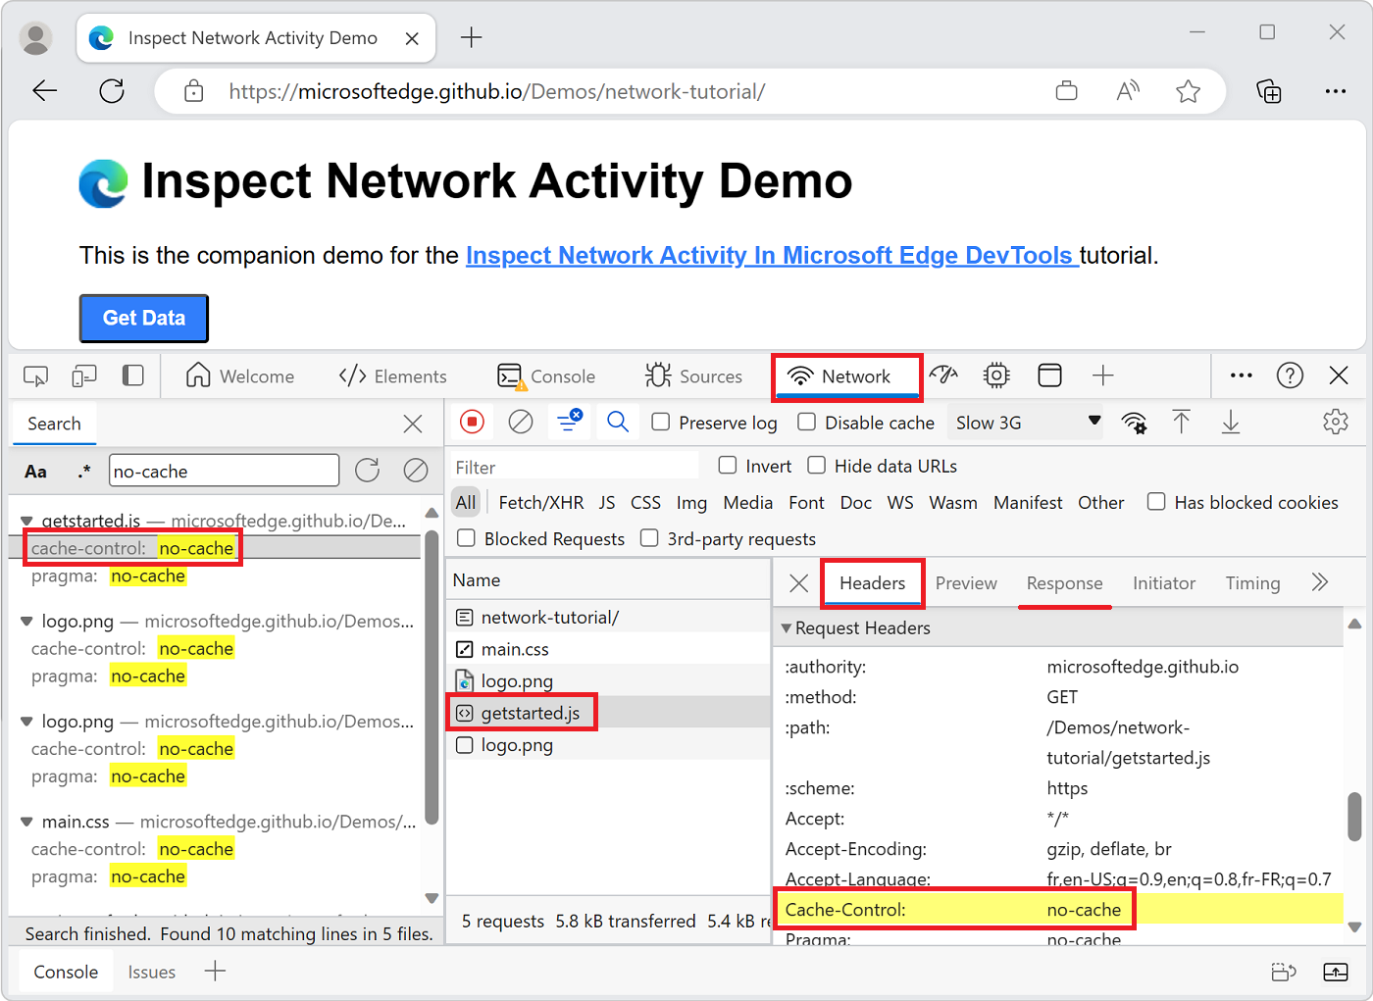Open the network search magnifier
Image resolution: width=1373 pixels, height=1001 pixels.
tap(618, 422)
